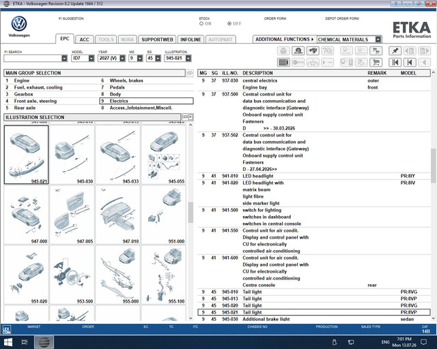The image size is (437, 349).
Task: Select main group 1 Engine
Action: (51, 80)
